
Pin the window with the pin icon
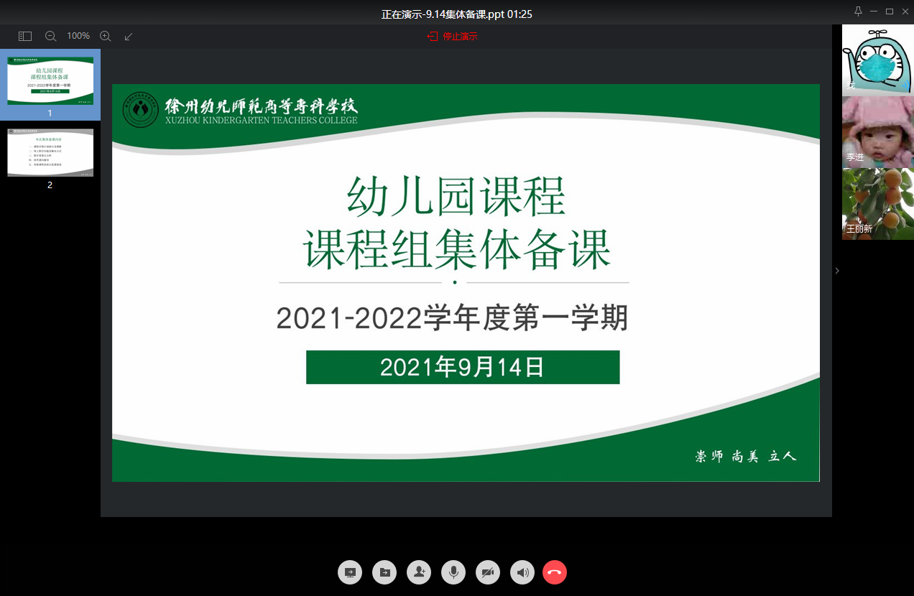858,11
